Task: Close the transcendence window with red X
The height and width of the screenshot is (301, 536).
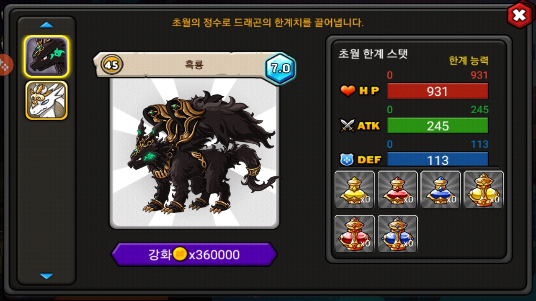Action: [x=519, y=15]
